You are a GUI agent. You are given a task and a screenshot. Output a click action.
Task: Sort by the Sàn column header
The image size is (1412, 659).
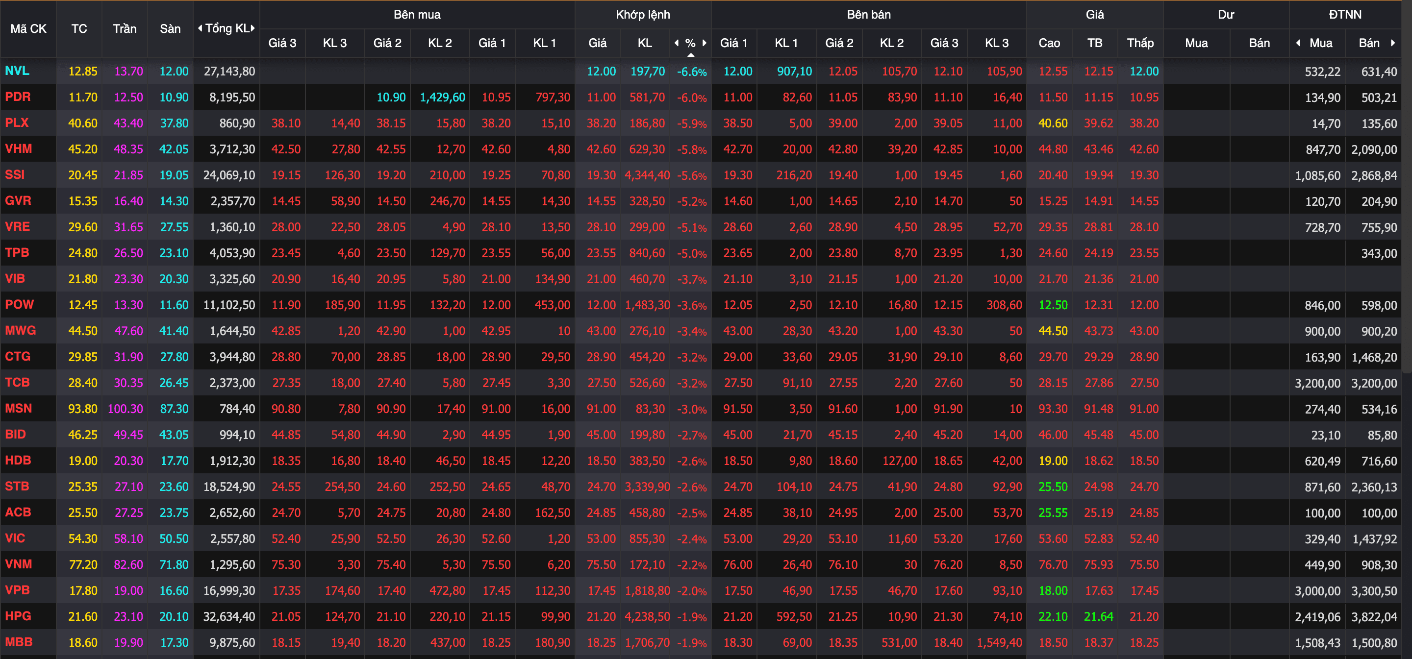[x=171, y=28]
